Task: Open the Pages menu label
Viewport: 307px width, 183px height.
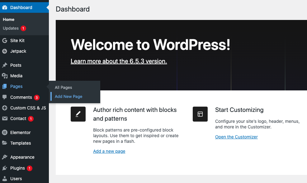Action: [x=17, y=86]
